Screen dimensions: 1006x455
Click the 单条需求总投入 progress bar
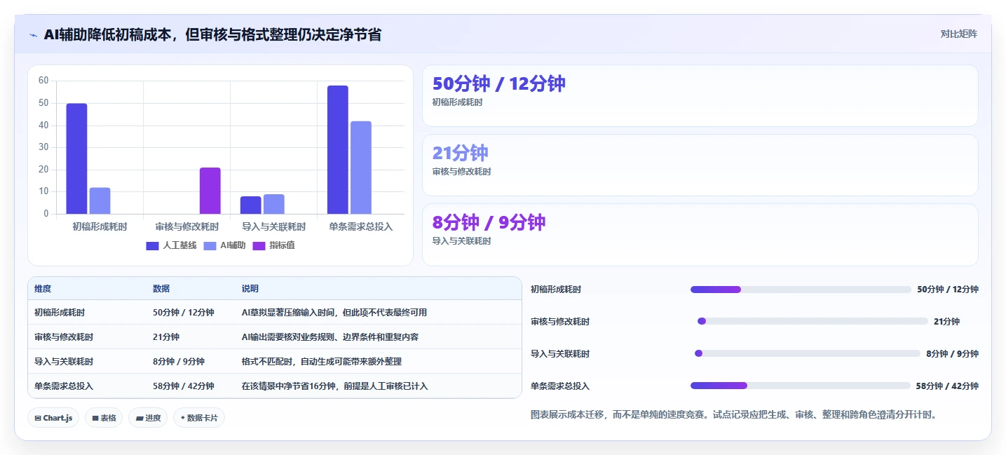coord(800,386)
